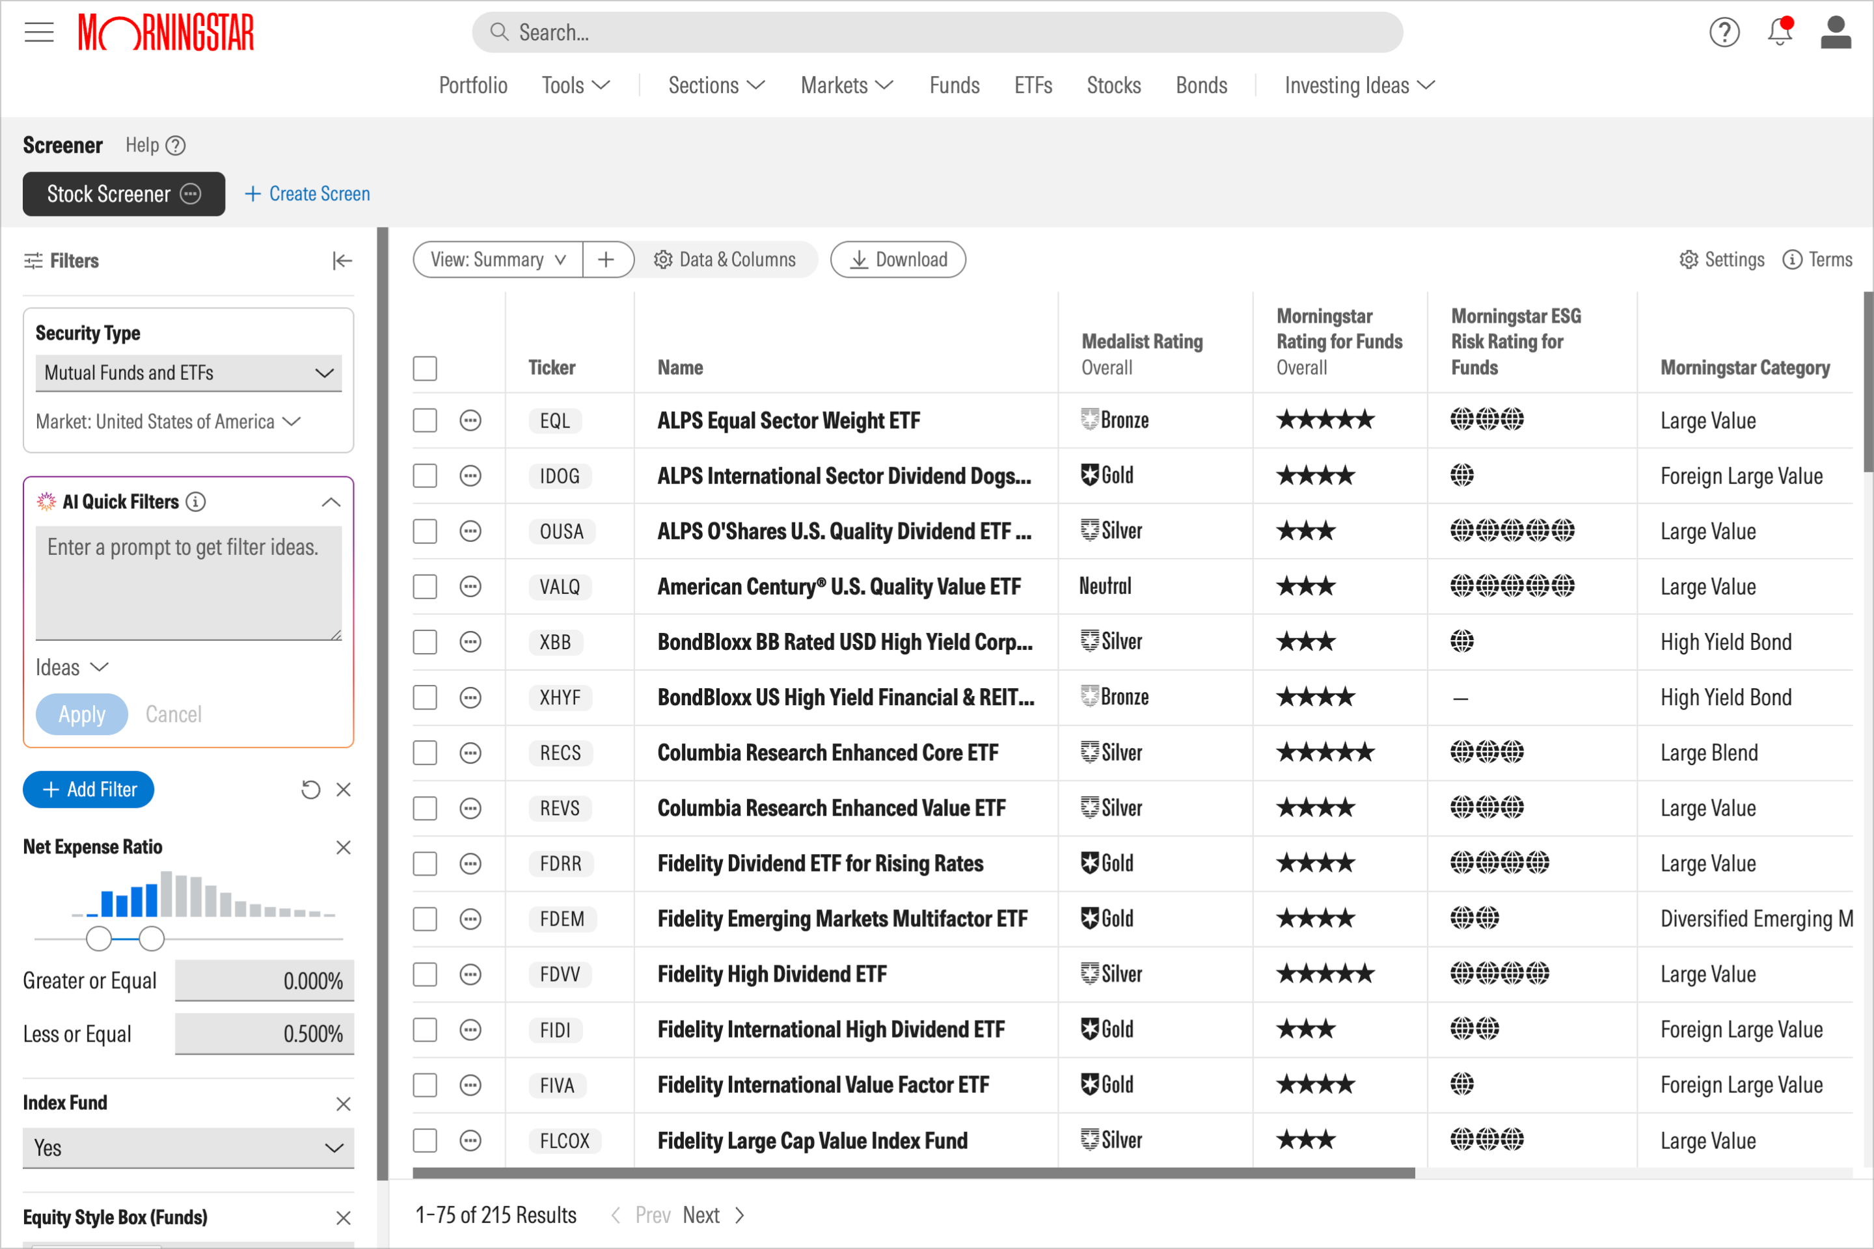Remove the Net Expense Ratio filter
The image size is (1874, 1249).
344,848
